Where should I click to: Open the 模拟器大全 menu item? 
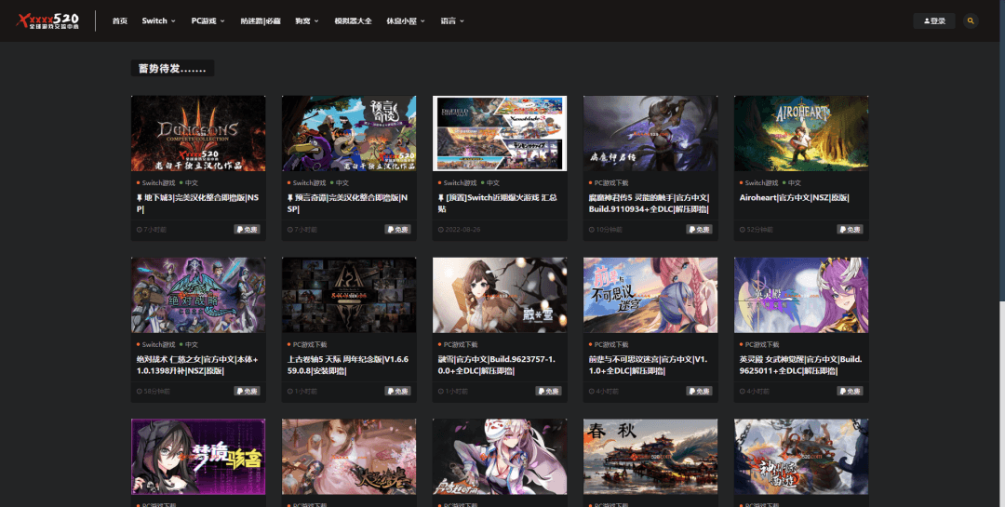(x=353, y=20)
